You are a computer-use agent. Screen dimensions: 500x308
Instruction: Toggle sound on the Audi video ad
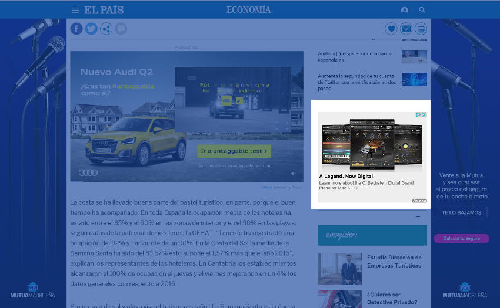pyautogui.click(x=294, y=173)
